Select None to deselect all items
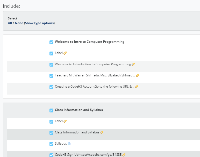 point(19,23)
